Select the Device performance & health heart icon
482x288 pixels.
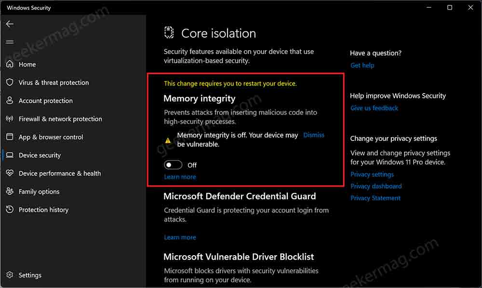(10, 173)
